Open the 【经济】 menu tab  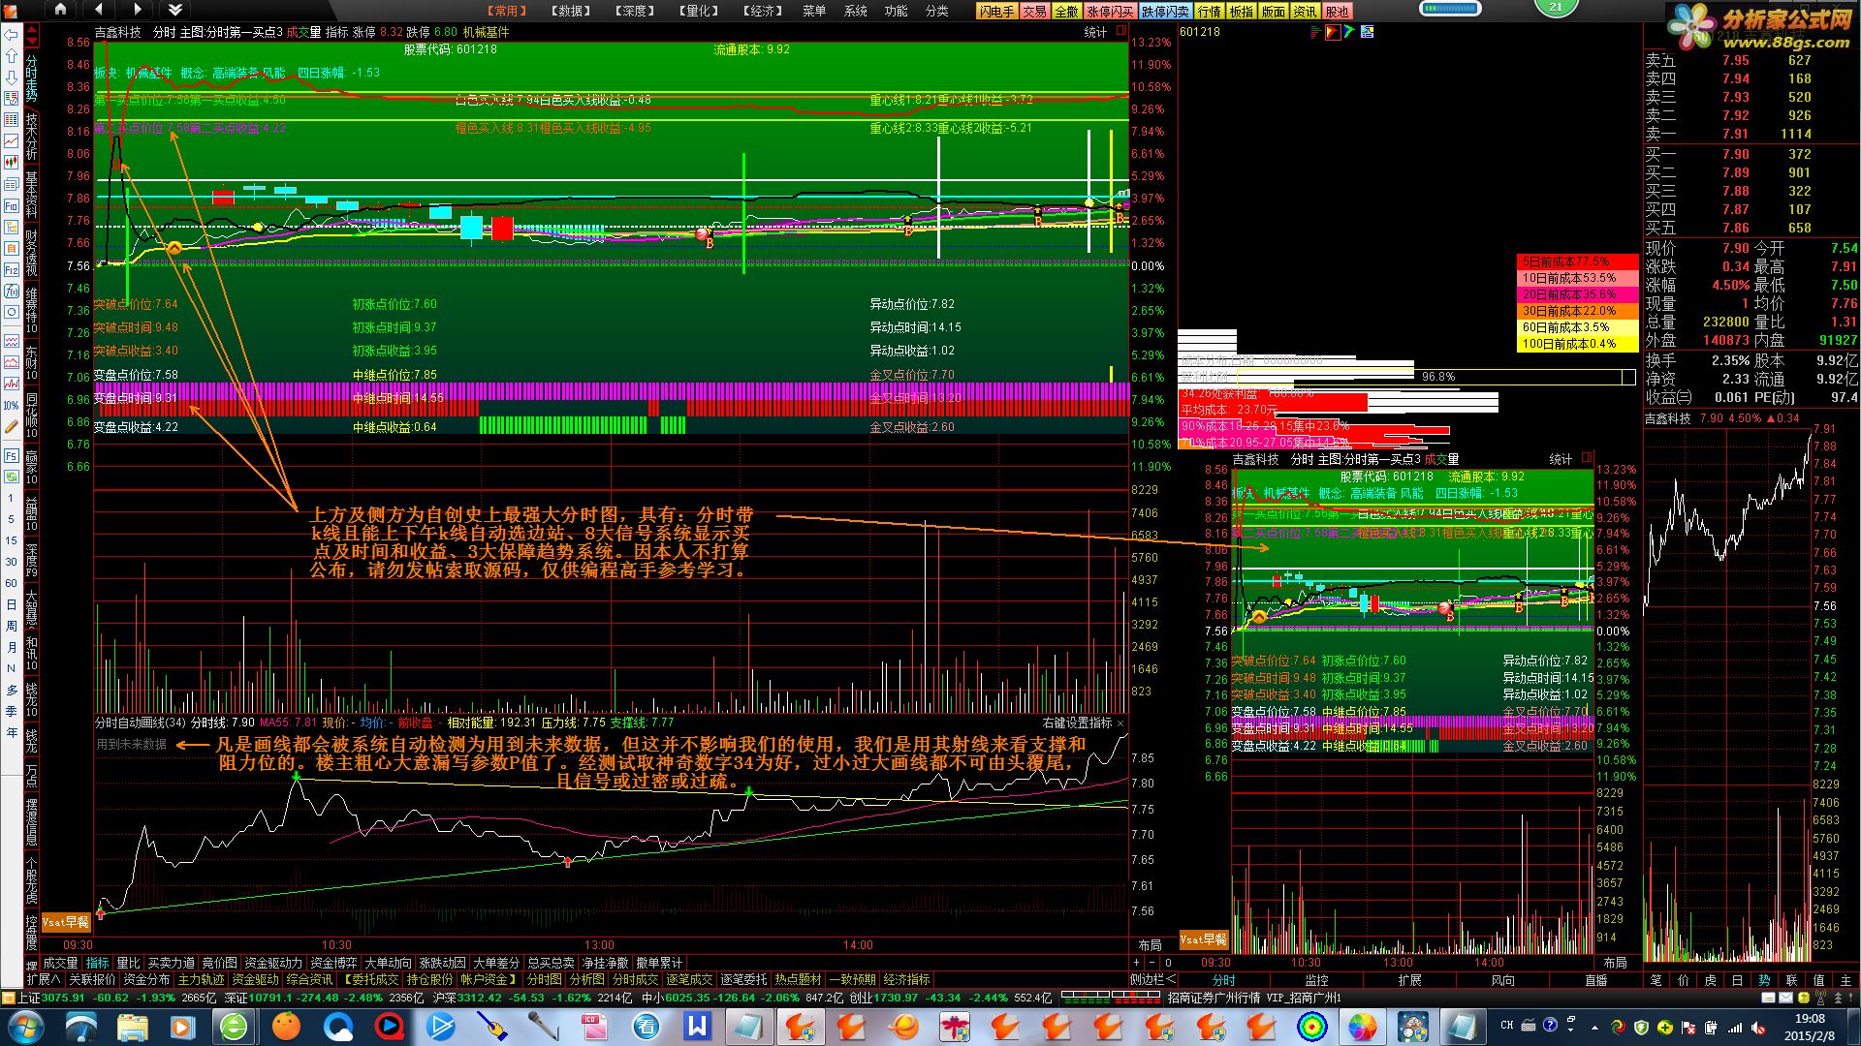[764, 11]
